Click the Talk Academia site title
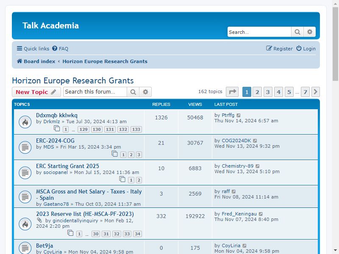 (50, 25)
